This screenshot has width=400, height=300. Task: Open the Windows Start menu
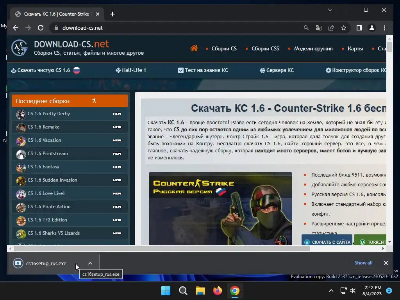click(x=166, y=291)
